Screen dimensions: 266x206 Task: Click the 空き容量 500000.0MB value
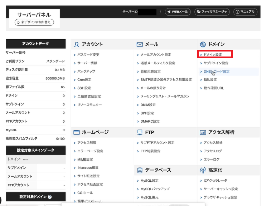pyautogui.click(x=55, y=78)
